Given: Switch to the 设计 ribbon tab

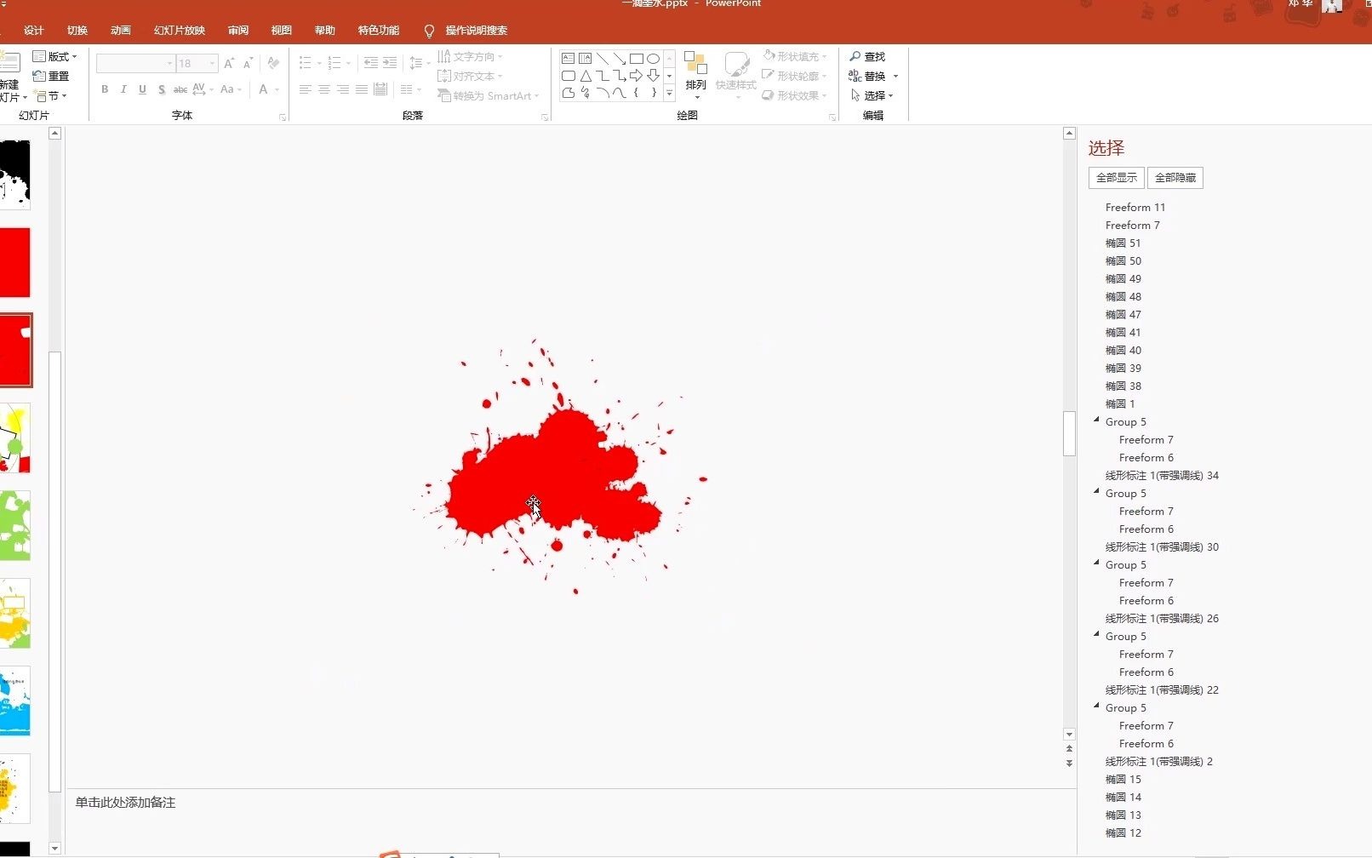Looking at the screenshot, I should (x=34, y=30).
